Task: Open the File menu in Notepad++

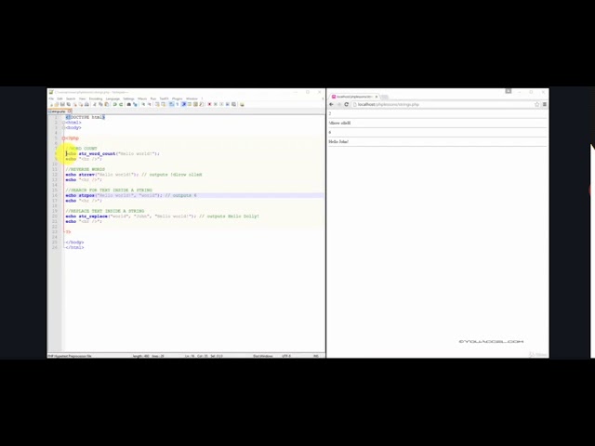Action: 51,98
